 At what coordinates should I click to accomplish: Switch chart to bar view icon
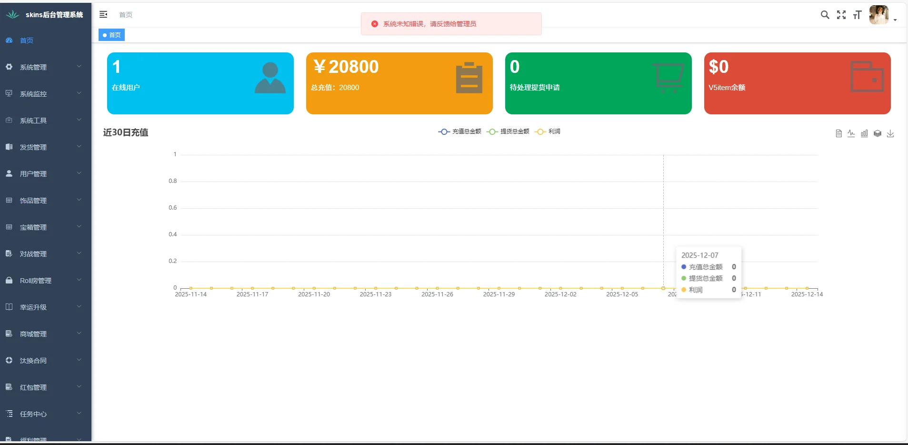(864, 134)
